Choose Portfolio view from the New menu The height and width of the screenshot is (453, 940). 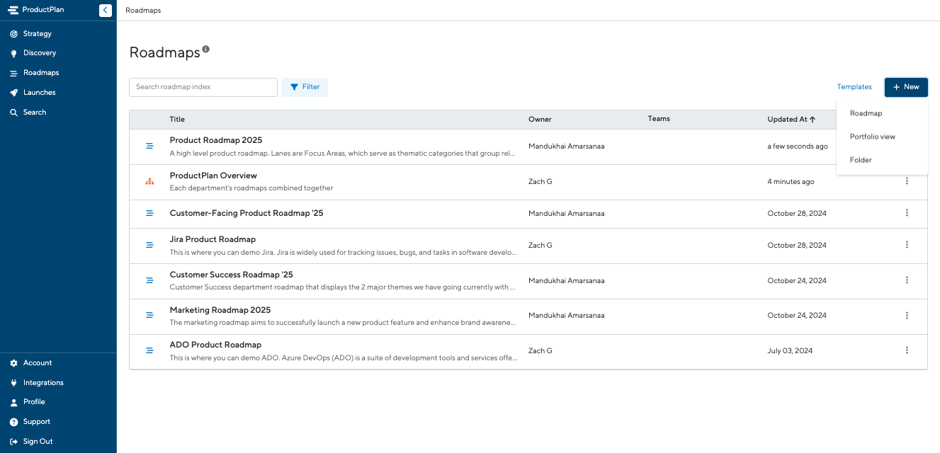tap(873, 137)
